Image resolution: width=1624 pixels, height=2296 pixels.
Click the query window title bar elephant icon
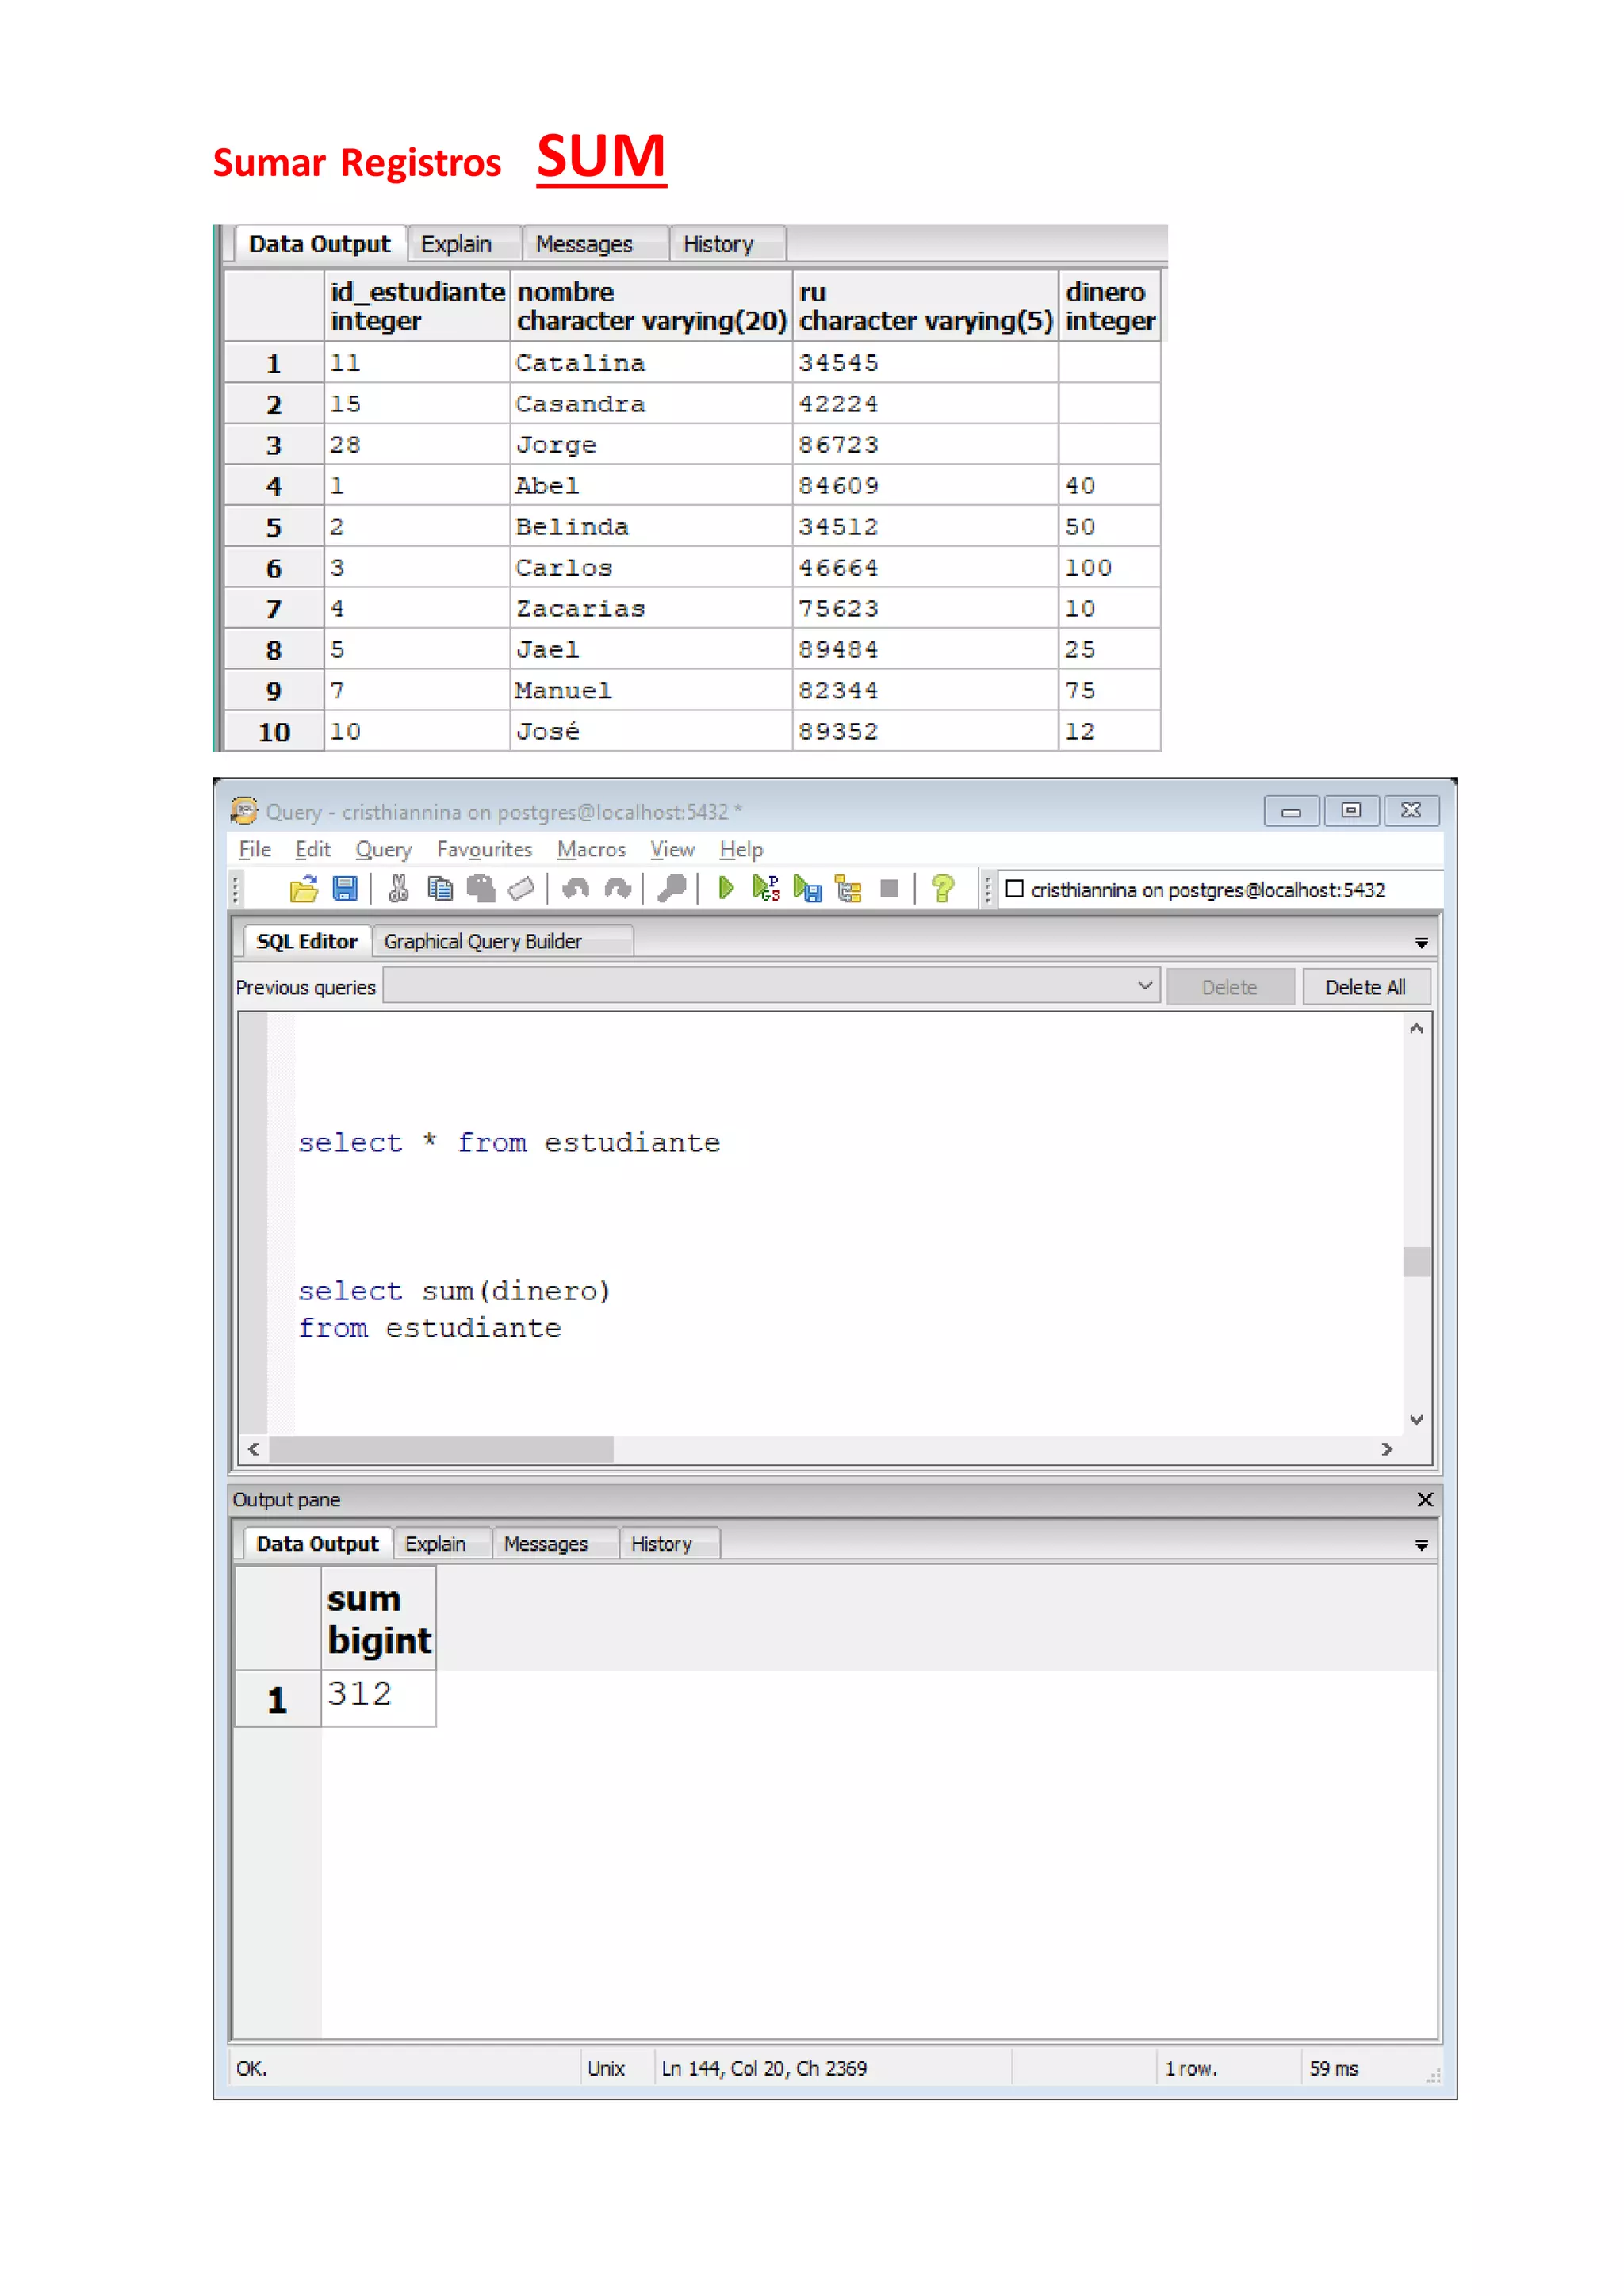pyautogui.click(x=244, y=810)
